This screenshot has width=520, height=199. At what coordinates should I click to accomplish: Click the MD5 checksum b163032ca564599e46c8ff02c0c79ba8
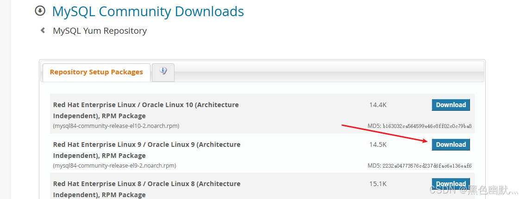coord(427,126)
